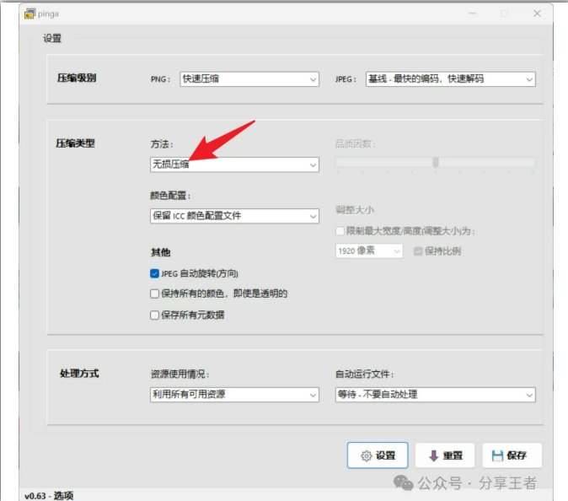Viewport: 568px width, 501px height.
Task: Open the 自动运行文件 dropdown
Action: 435,395
